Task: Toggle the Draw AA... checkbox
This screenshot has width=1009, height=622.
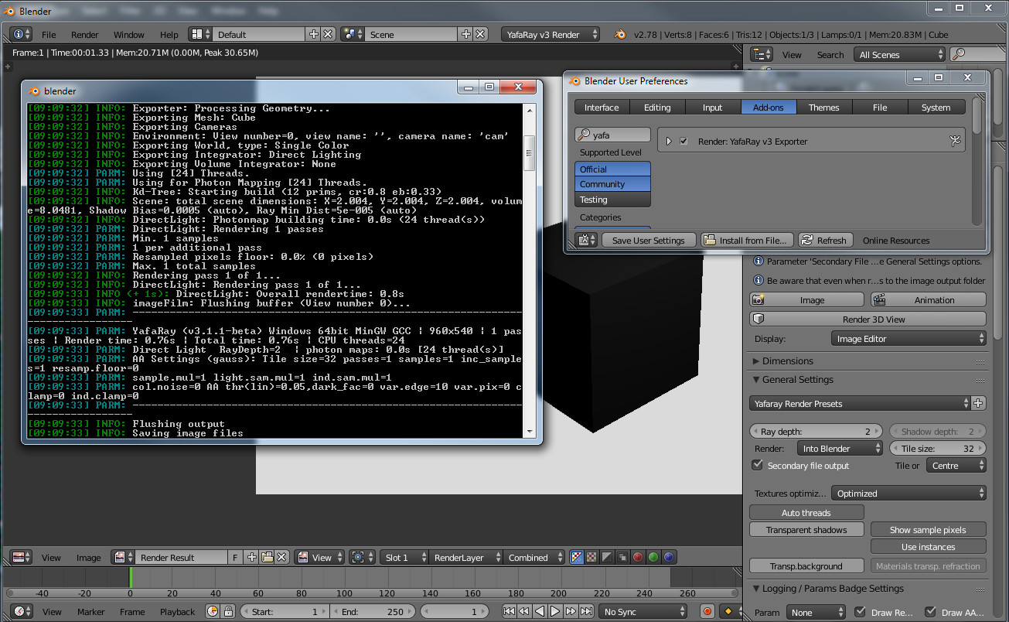Action: [930, 612]
